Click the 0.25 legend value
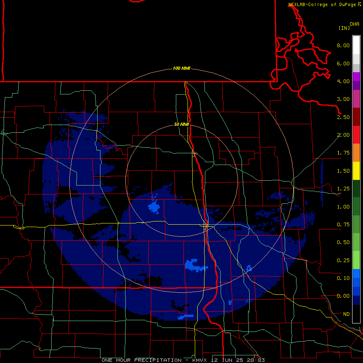Viewport: 363px width, 363px height. [343, 261]
